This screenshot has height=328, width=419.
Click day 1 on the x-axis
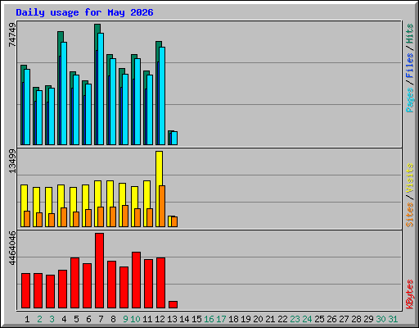[27, 319]
